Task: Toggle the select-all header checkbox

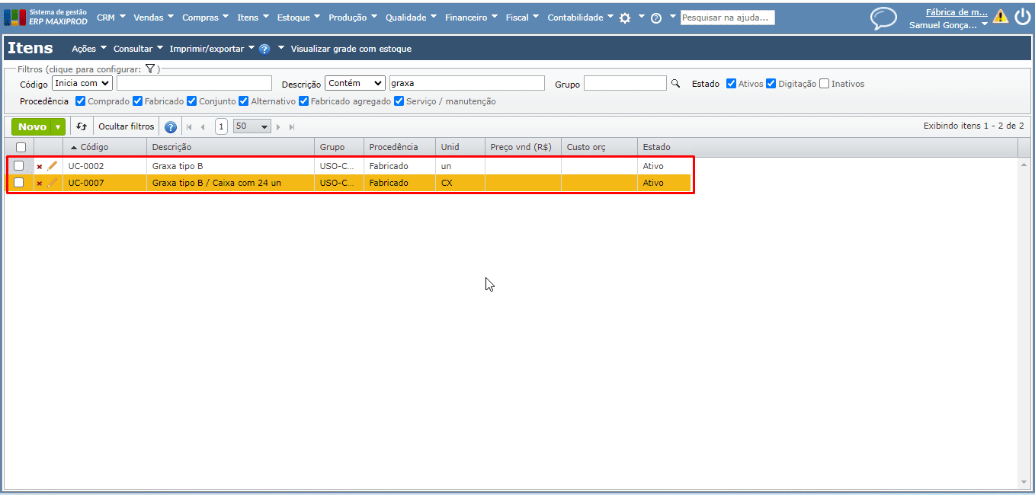Action: (21, 147)
